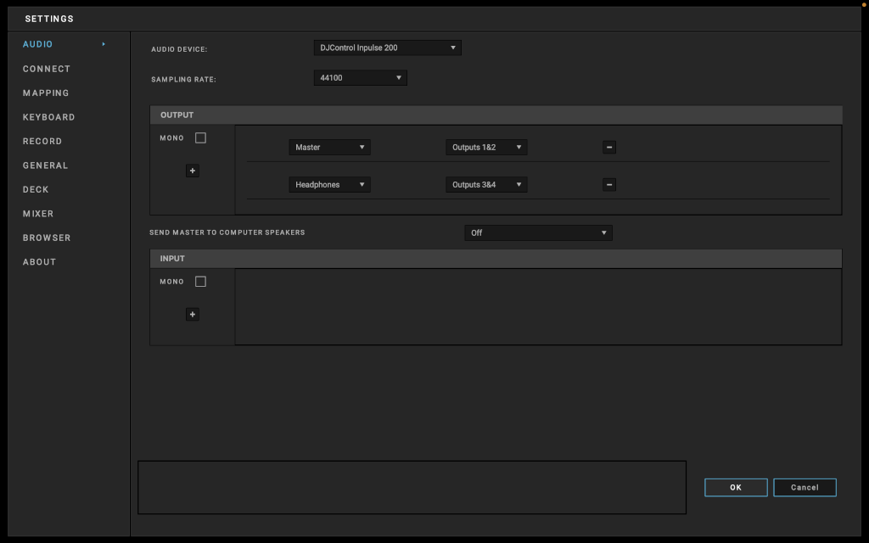Go to the Mixer settings tab
869x543 pixels.
[x=38, y=214]
